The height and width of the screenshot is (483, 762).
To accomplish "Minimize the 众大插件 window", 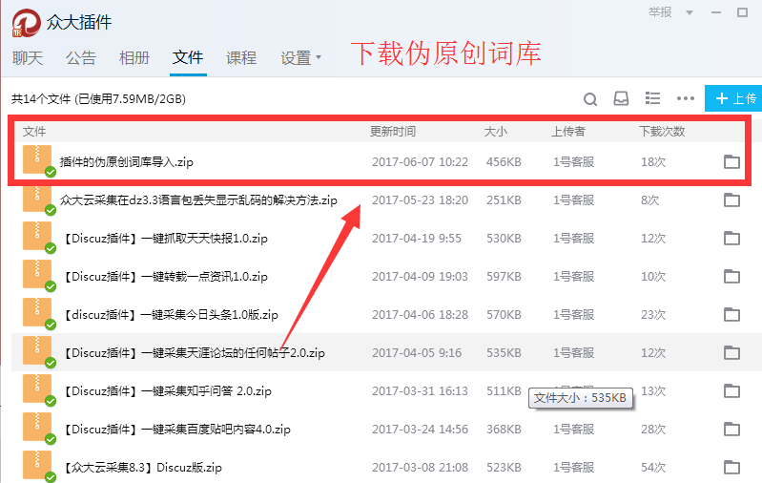I will [716, 12].
